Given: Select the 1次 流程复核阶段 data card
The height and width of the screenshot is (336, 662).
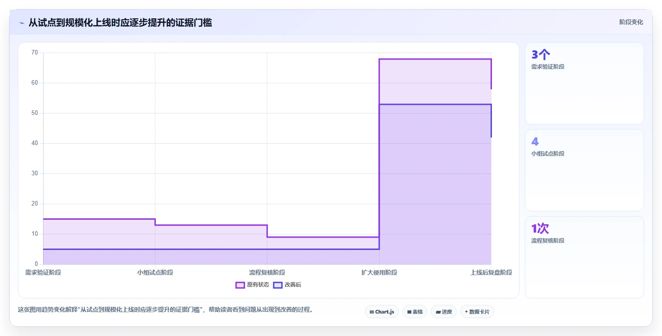Looking at the screenshot, I should click(x=584, y=257).
